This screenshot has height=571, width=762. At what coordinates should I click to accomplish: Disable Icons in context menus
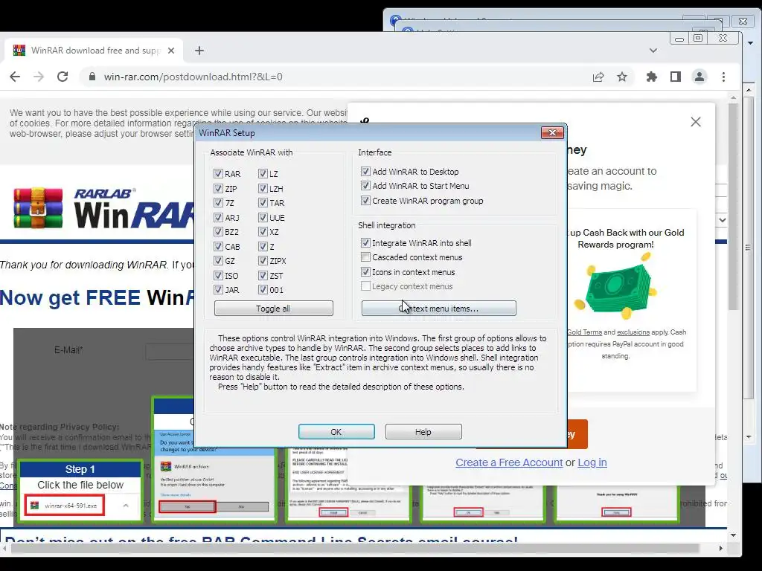365,271
